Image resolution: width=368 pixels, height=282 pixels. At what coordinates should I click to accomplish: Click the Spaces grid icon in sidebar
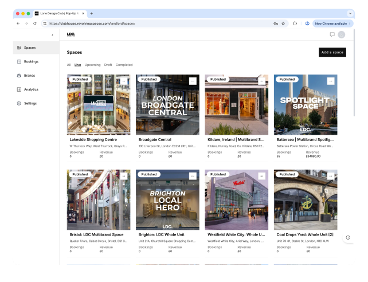[x=19, y=48]
